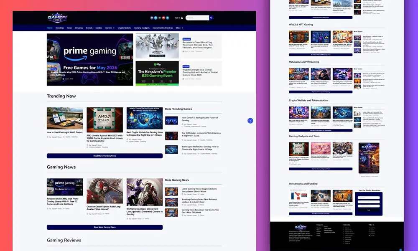
Task: Open How GameFi is Reshaping the Future of Gaming
Action: (x=200, y=119)
